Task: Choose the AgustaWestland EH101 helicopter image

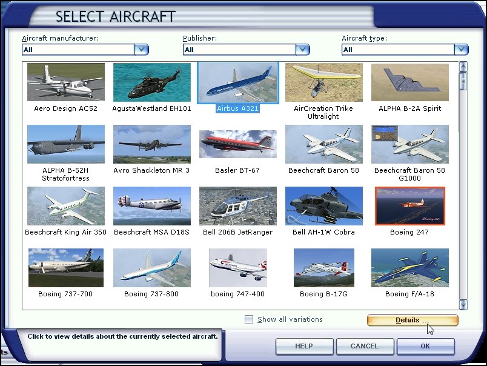Action: pyautogui.click(x=151, y=82)
